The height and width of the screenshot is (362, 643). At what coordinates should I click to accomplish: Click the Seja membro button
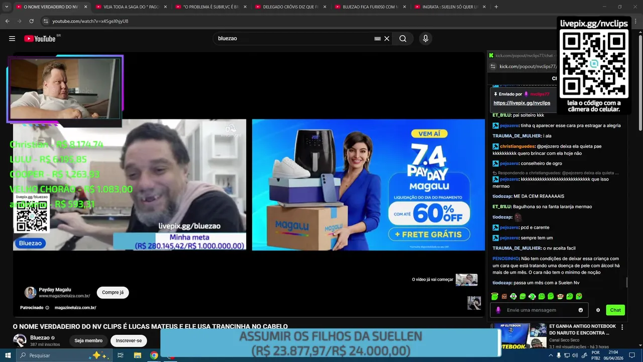pos(88,341)
